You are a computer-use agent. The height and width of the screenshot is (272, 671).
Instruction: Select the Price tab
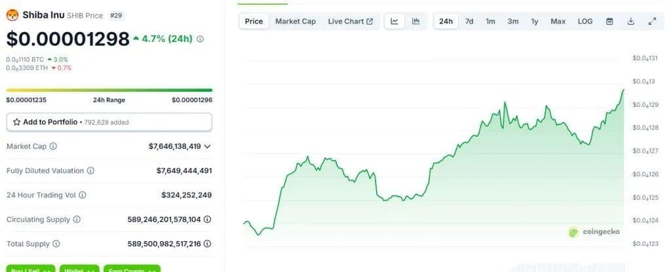[x=254, y=22]
